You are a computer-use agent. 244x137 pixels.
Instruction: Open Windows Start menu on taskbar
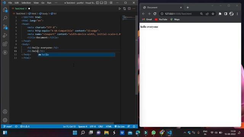[75, 133]
